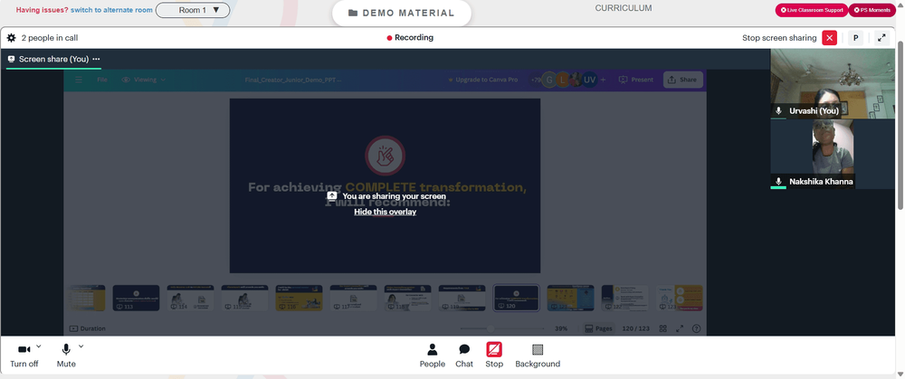Click Canva fullscreen arrows icon
905x379 pixels.
pos(680,328)
